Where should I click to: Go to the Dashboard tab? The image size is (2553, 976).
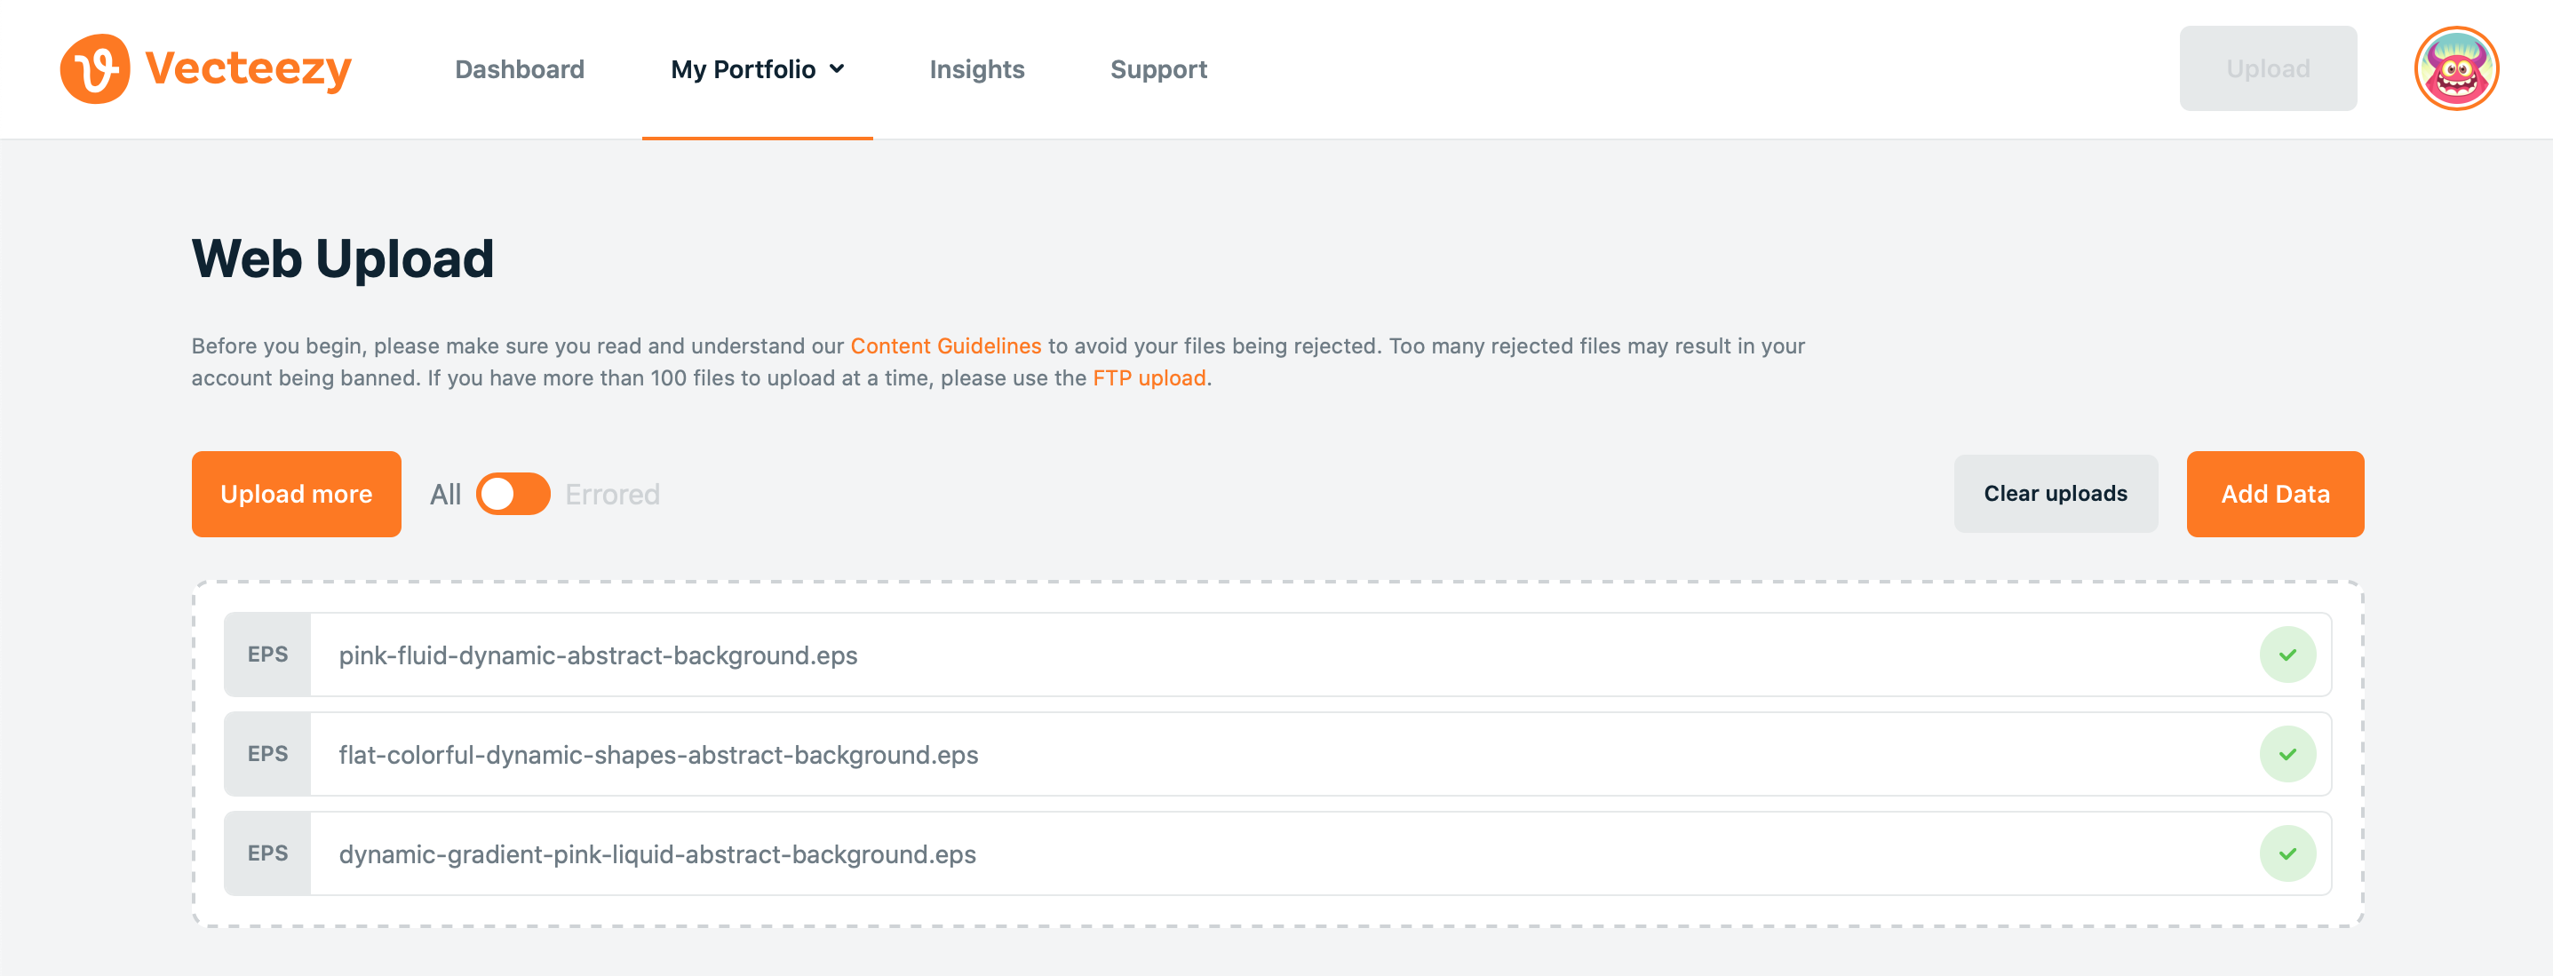[520, 68]
